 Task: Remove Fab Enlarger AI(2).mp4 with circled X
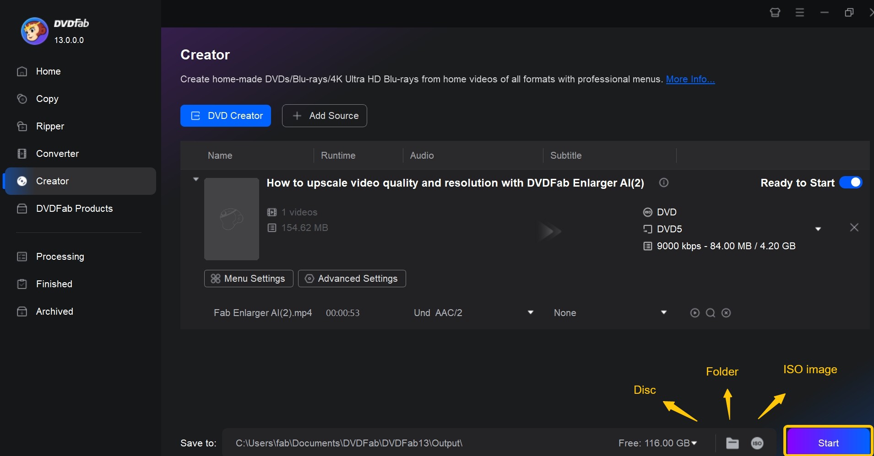click(x=726, y=313)
